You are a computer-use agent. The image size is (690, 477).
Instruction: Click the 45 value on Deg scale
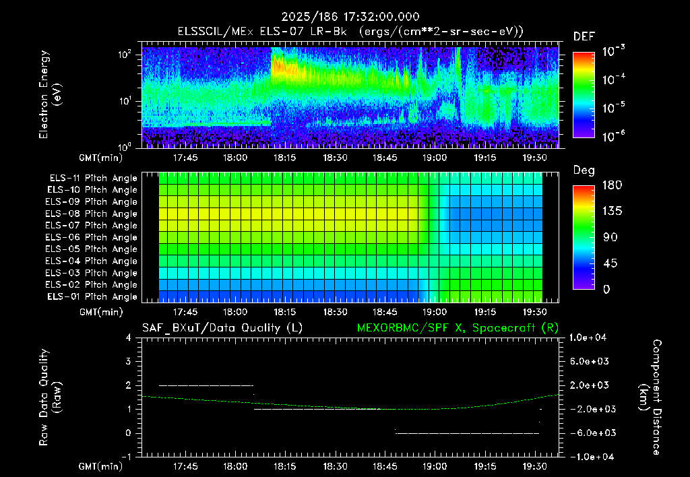pyautogui.click(x=610, y=263)
